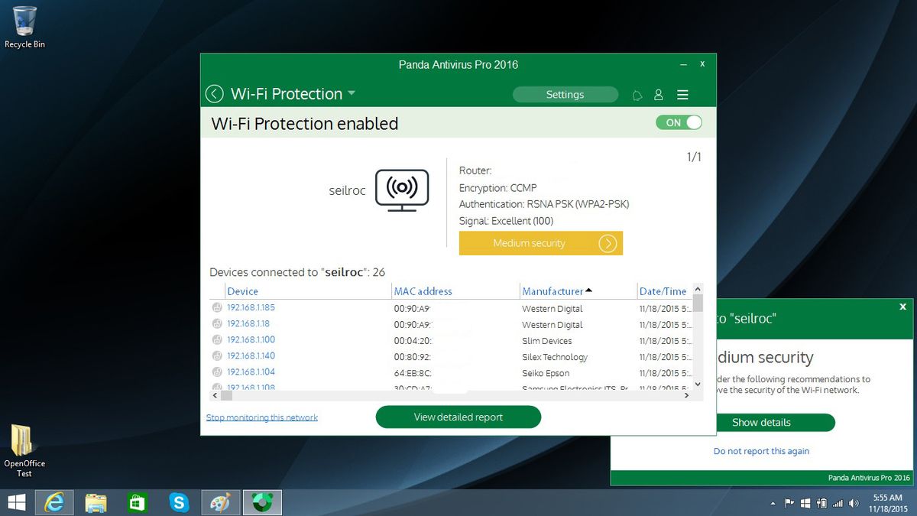Image resolution: width=917 pixels, height=516 pixels.
Task: Sort by Device column header
Action: coord(242,291)
